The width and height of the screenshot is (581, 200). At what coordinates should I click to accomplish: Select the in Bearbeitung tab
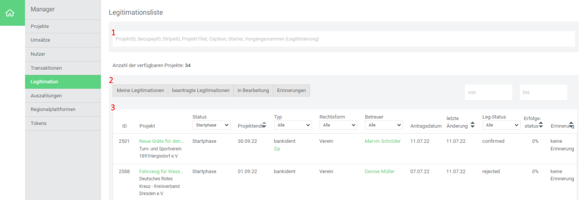pos(253,91)
